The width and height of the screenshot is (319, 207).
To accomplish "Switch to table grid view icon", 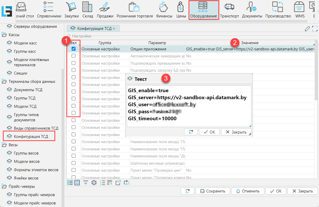I will (77, 183).
